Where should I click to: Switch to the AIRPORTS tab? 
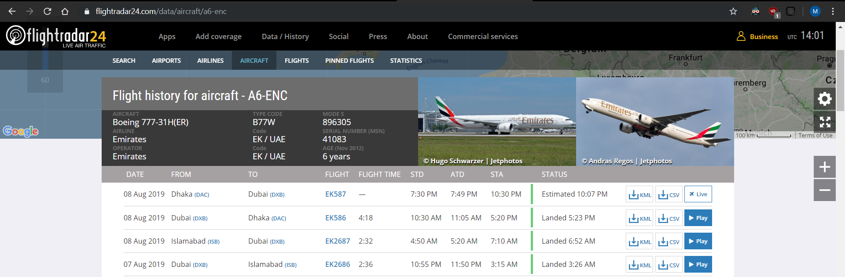click(x=166, y=61)
